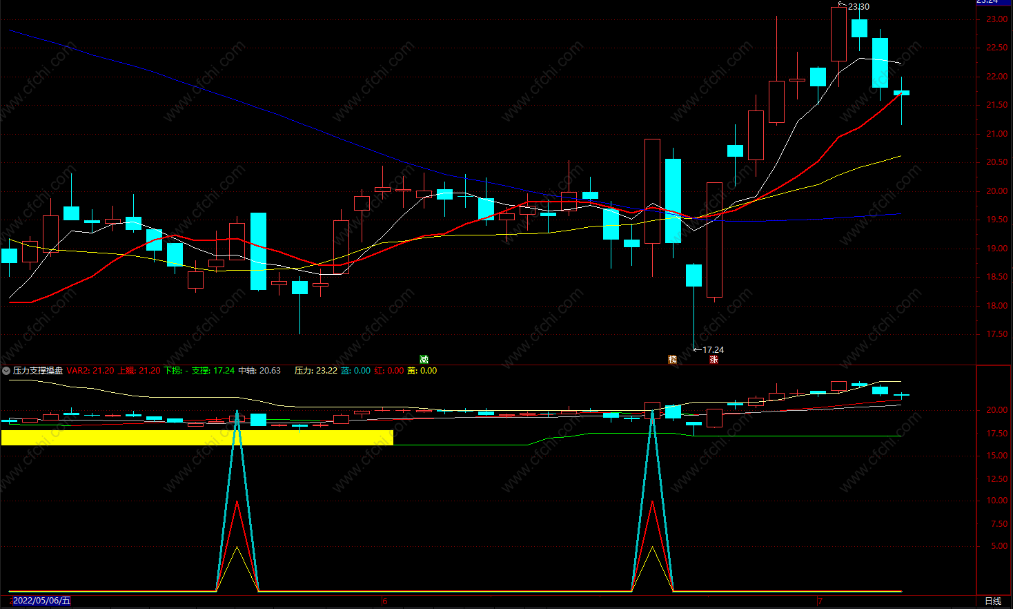Click the 蓝: 0.00 readout
Image resolution: width=1013 pixels, height=609 pixels.
[x=355, y=371]
